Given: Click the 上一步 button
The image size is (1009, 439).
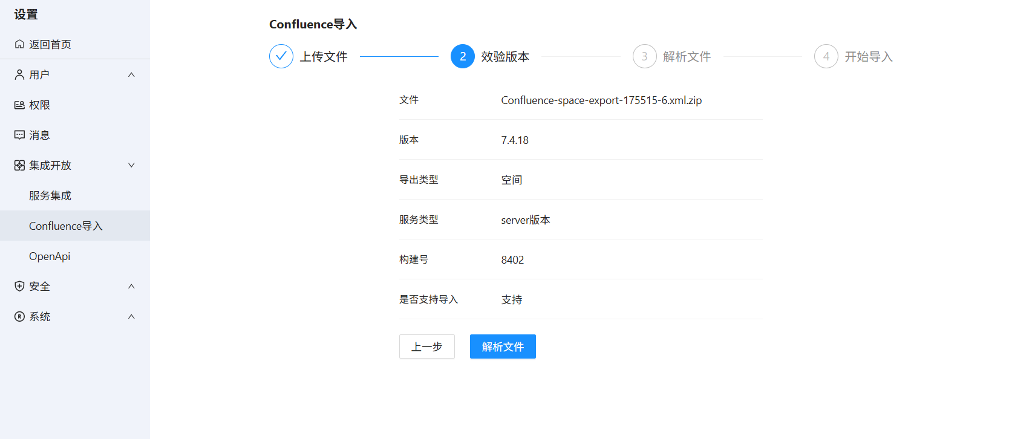Looking at the screenshot, I should point(427,346).
